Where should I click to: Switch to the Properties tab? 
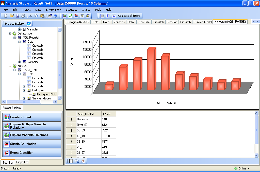click(x=22, y=162)
